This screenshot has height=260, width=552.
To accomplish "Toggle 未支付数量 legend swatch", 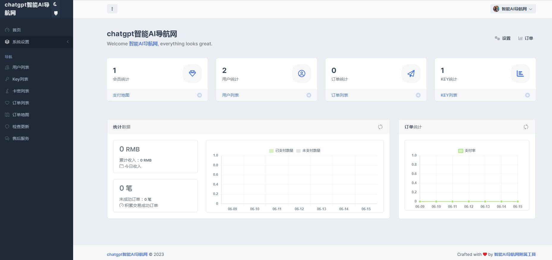I will [298, 151].
